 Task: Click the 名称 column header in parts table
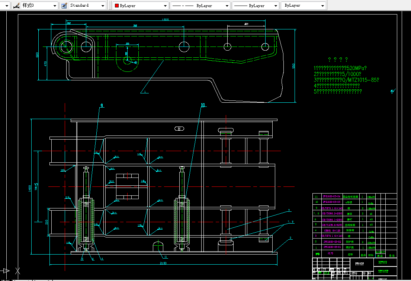click(x=350, y=255)
